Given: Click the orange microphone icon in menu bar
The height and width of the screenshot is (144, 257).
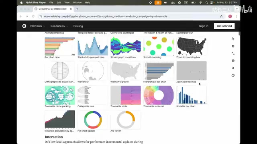Looking at the screenshot, I should click(x=158, y=2).
